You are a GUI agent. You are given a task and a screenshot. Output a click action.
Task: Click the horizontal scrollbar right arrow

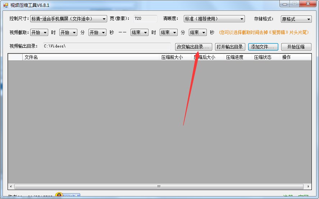(x=308, y=186)
